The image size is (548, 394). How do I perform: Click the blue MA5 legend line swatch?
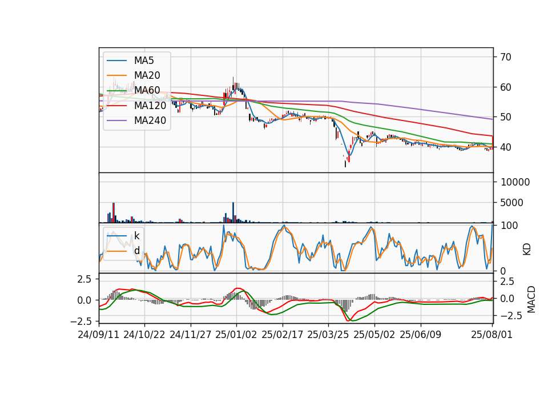(x=116, y=61)
